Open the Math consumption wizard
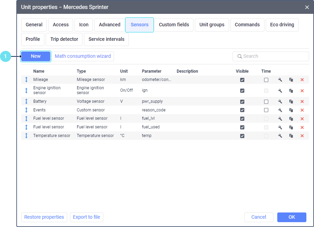The image size is (314, 227). 83,56
